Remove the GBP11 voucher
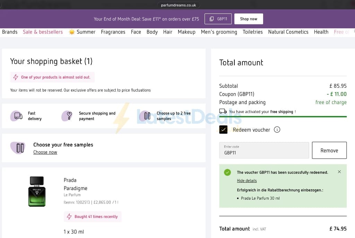The width and height of the screenshot is (355, 238). 329,150
